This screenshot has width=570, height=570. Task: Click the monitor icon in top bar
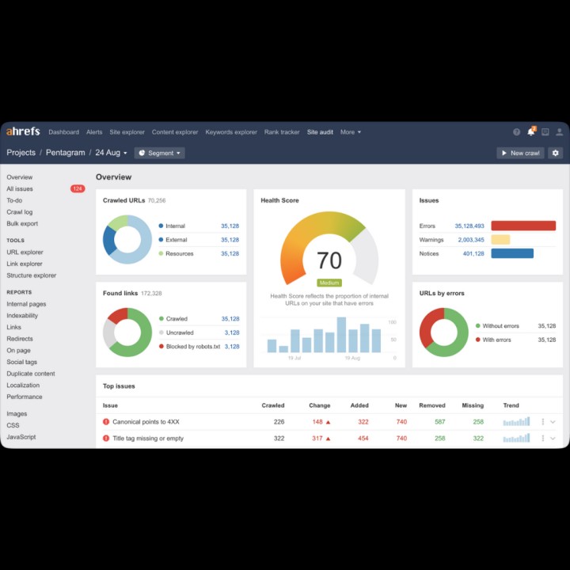click(545, 132)
